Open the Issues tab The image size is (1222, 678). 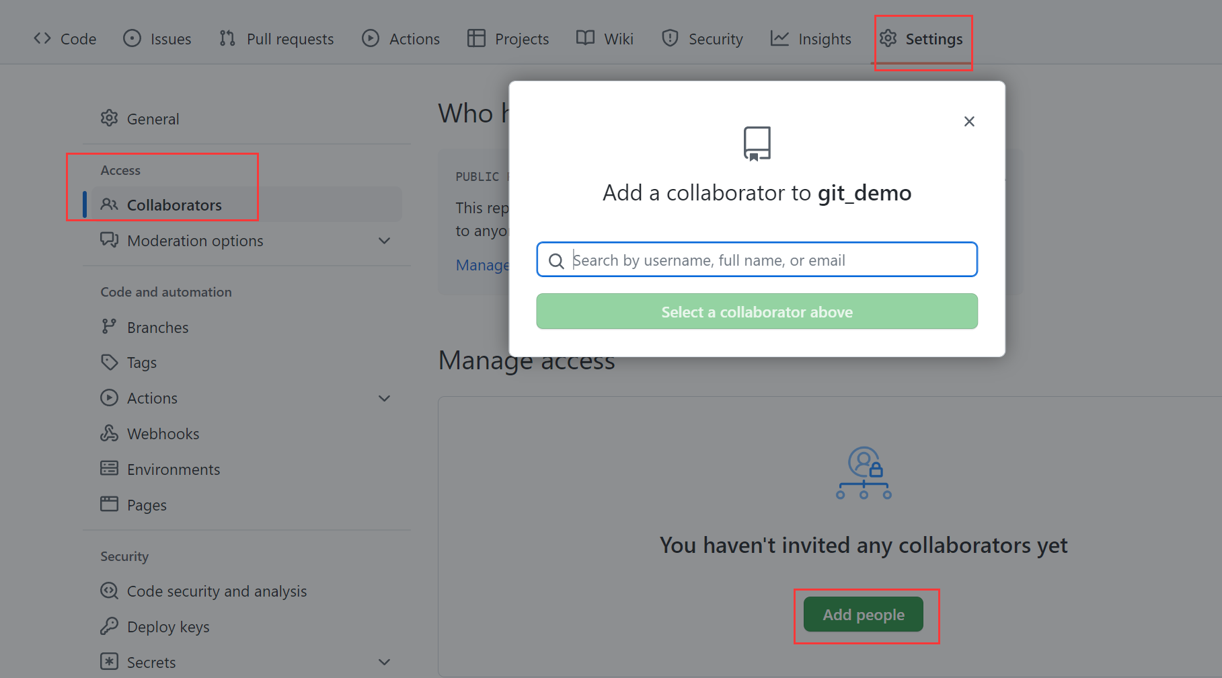[x=157, y=39]
